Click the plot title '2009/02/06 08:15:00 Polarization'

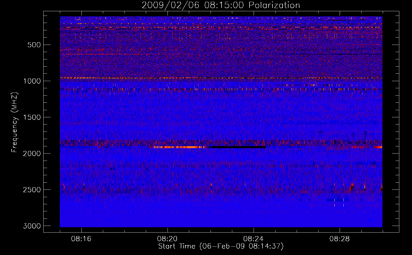221,5
